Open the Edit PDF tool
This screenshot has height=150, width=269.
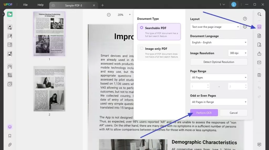pos(10,36)
